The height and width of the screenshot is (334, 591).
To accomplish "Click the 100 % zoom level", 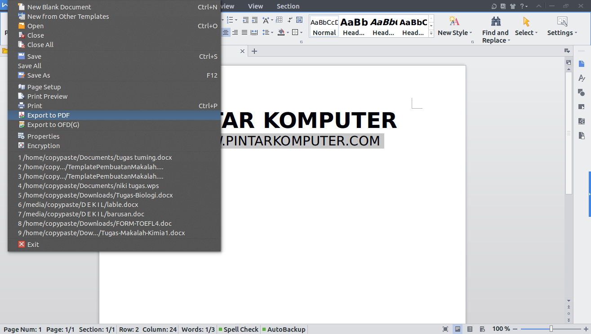I will click(501, 329).
